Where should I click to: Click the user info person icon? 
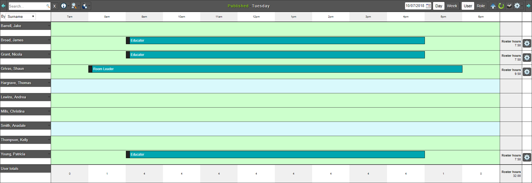pos(85,6)
